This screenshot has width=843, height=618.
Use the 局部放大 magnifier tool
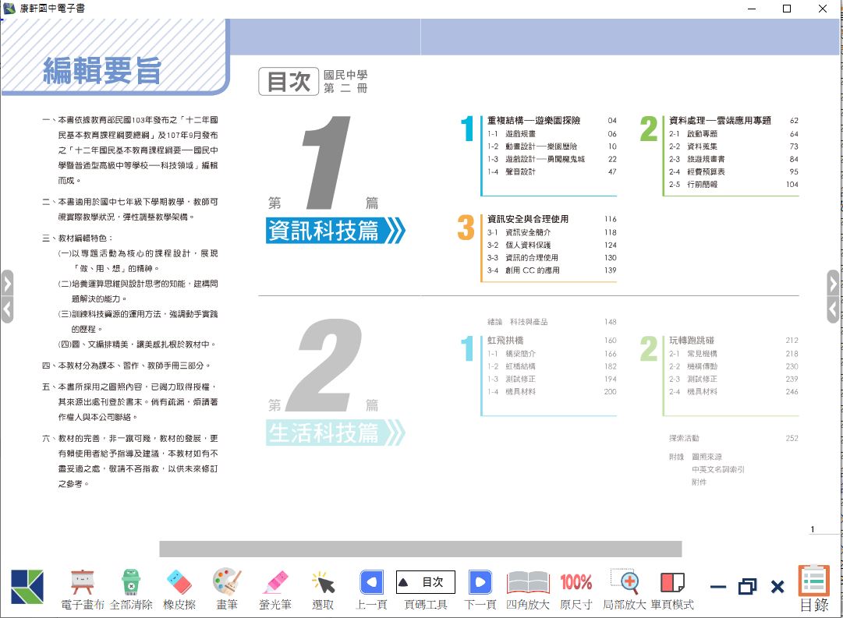(x=625, y=582)
